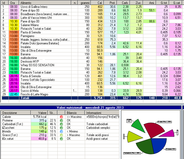The height and width of the screenshot is (159, 184).
Task: Sort by the Alimento column header
Action: 44,3
